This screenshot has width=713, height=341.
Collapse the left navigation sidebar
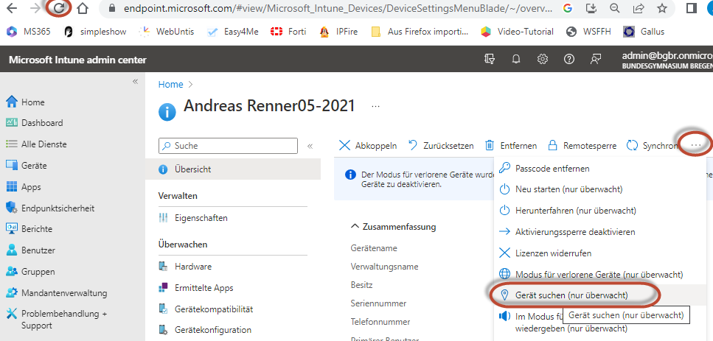point(135,81)
